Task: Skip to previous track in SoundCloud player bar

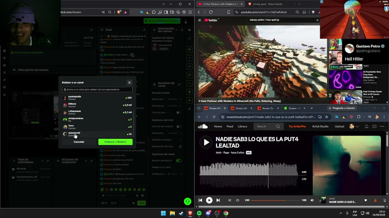Action: (x=200, y=200)
